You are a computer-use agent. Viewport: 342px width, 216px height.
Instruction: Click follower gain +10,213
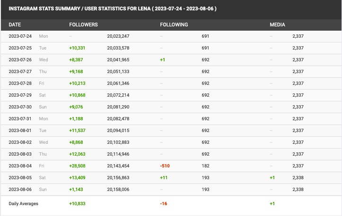[x=77, y=83]
